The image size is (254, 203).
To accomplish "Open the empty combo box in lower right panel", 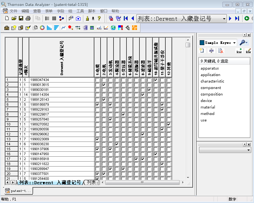I will [x=249, y=150].
